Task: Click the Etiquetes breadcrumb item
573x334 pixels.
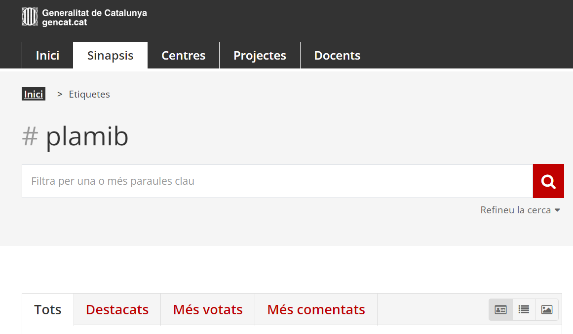Action: [89, 95]
